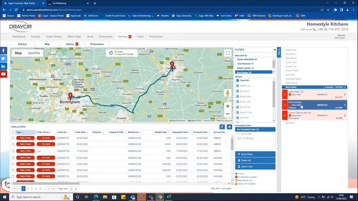Viewport: 358px width, 201px height.
Task: Open Order Status column menu
Action: [x=50, y=132]
